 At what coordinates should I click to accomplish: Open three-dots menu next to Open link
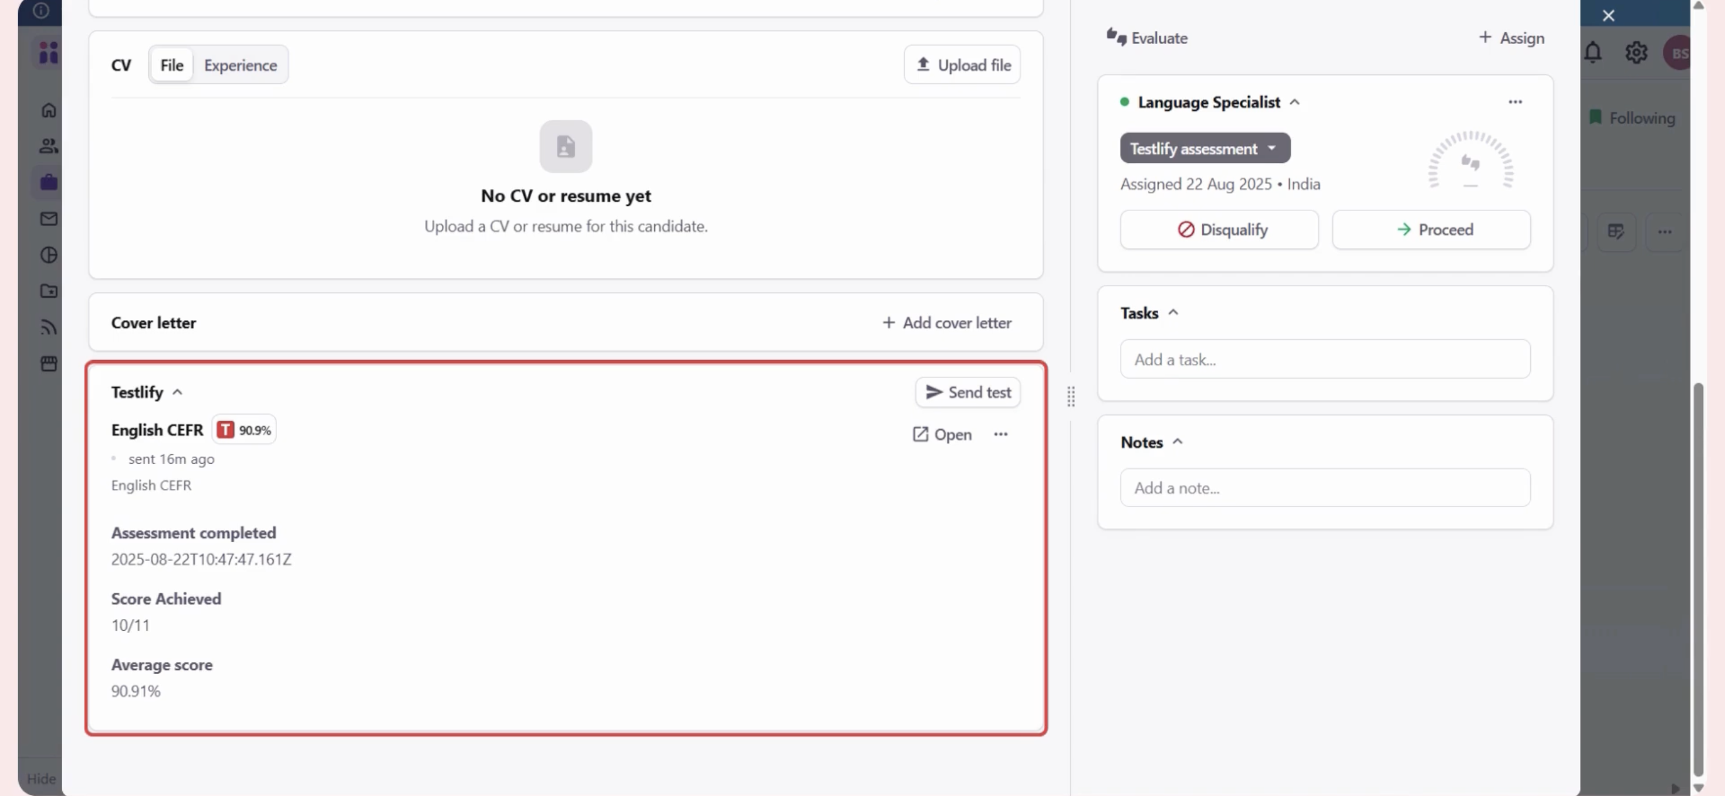(1000, 434)
